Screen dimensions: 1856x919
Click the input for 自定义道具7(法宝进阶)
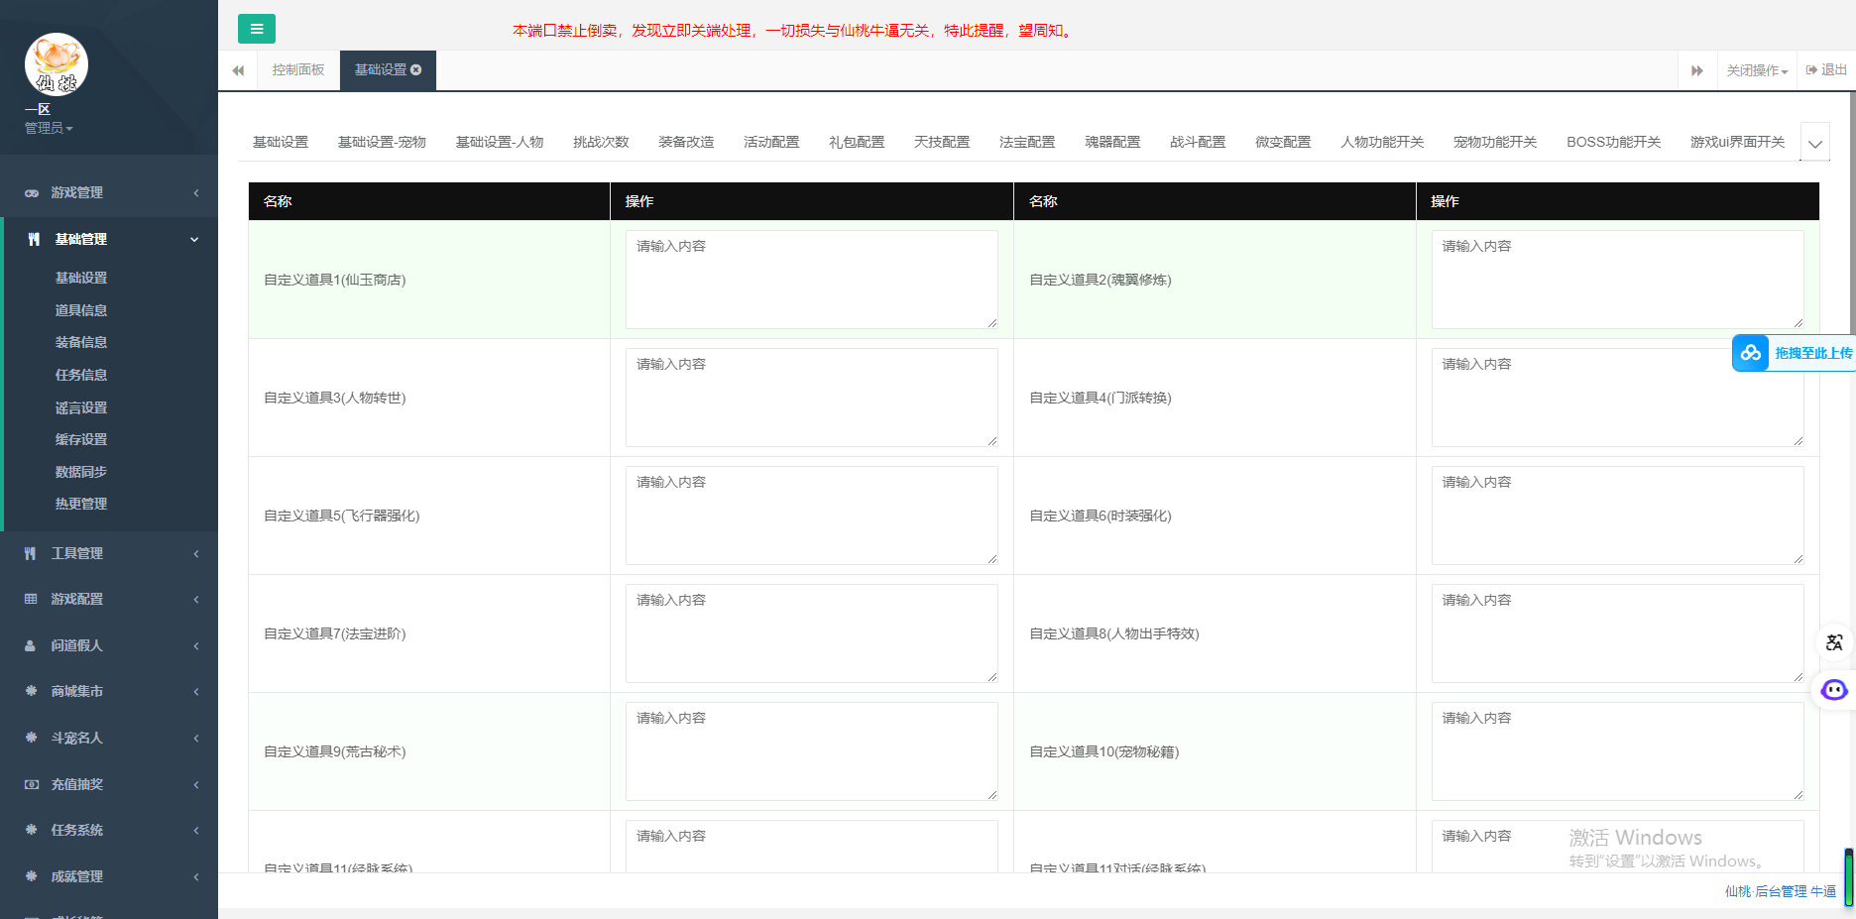click(812, 633)
